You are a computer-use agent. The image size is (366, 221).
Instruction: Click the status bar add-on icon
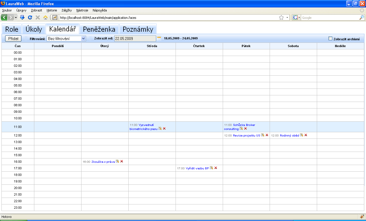362,217
